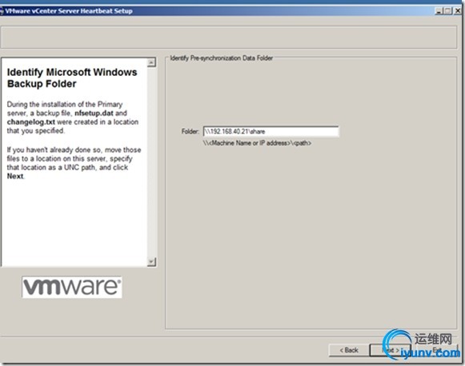Click the 'changelog.txt' bold text

(31, 122)
